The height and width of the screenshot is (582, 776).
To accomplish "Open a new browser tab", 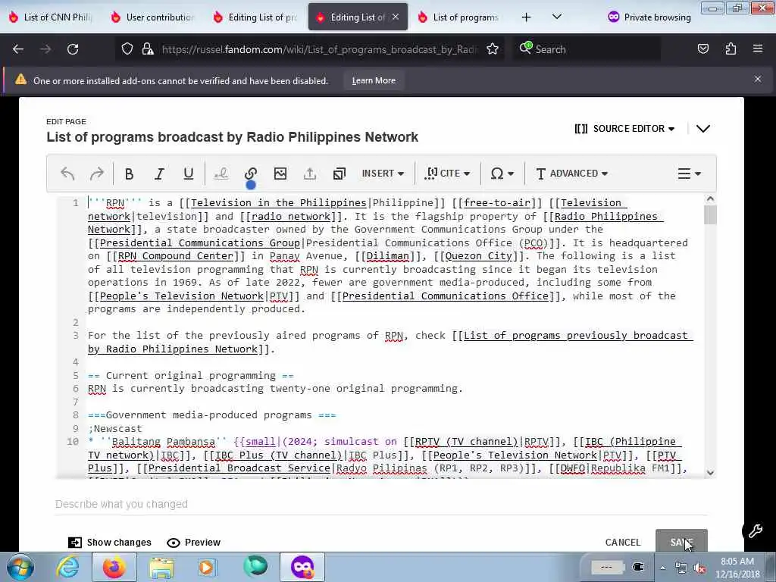I will pos(526,17).
